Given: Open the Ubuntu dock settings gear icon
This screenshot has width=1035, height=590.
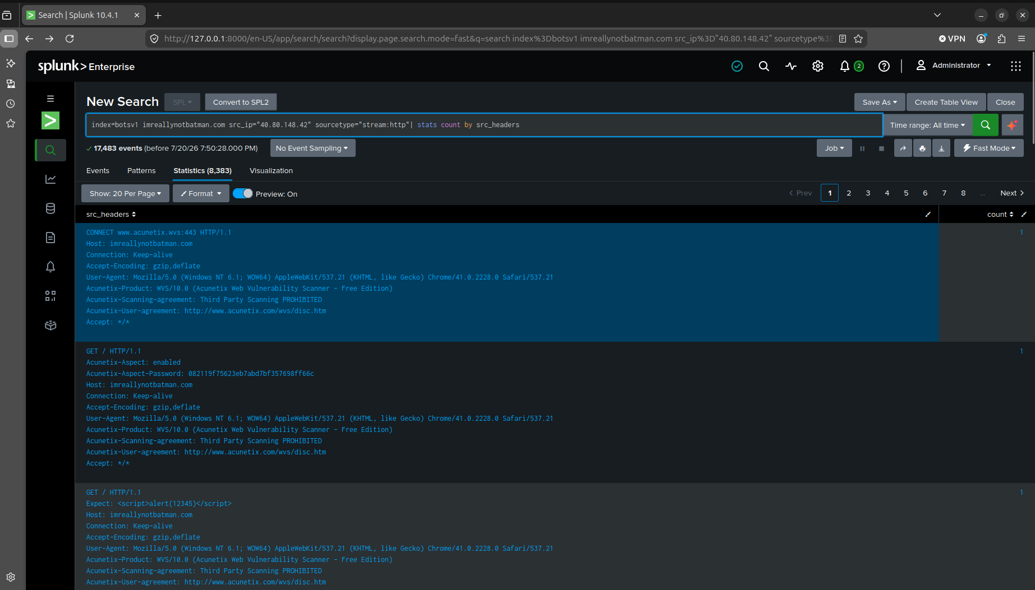Looking at the screenshot, I should coord(11,577).
